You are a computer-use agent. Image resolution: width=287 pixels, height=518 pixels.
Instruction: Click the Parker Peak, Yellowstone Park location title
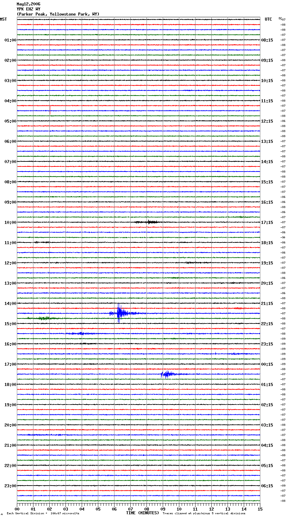coord(58,14)
